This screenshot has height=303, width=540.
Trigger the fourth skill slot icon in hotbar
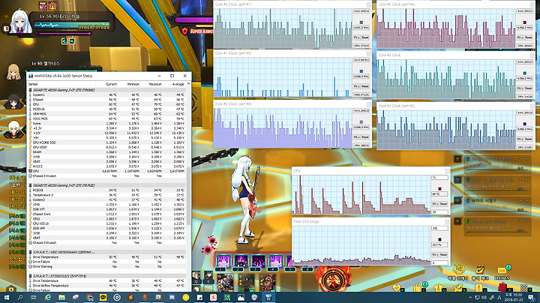point(275,261)
